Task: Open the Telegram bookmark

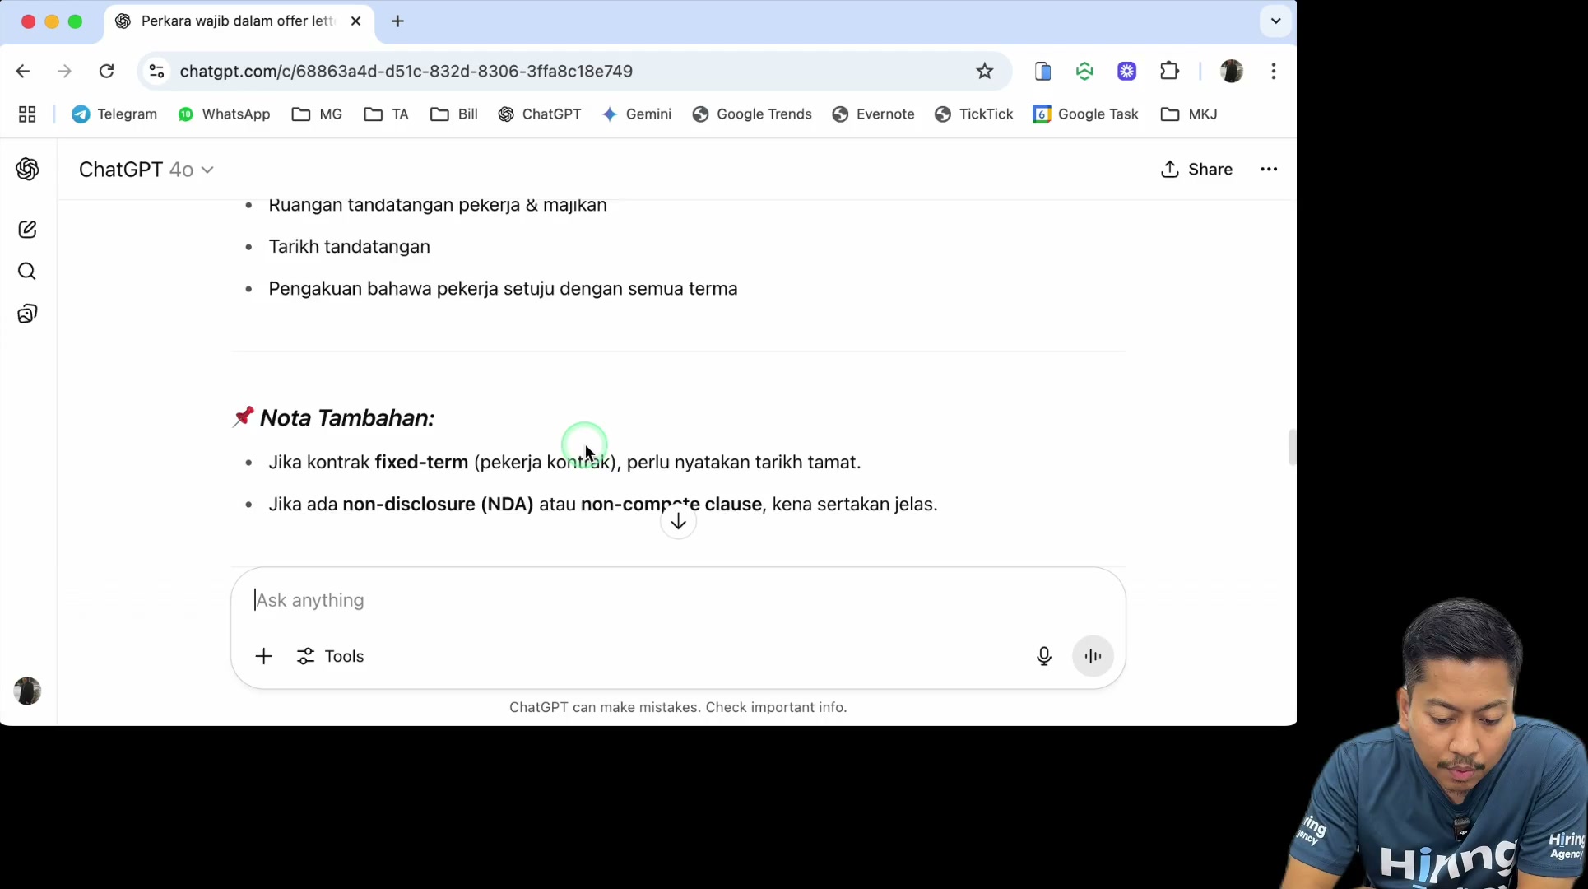Action: [x=114, y=114]
